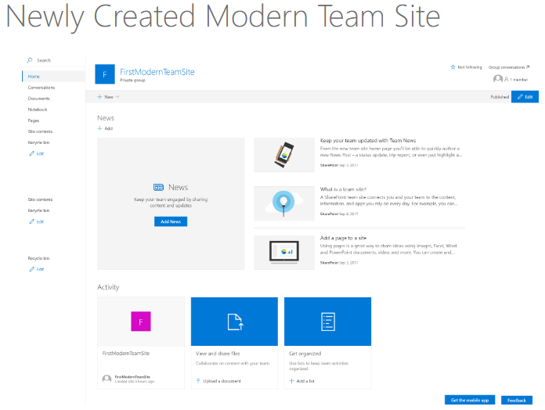Click the upload file icon tile
This screenshot has width=545, height=410.
(x=234, y=322)
